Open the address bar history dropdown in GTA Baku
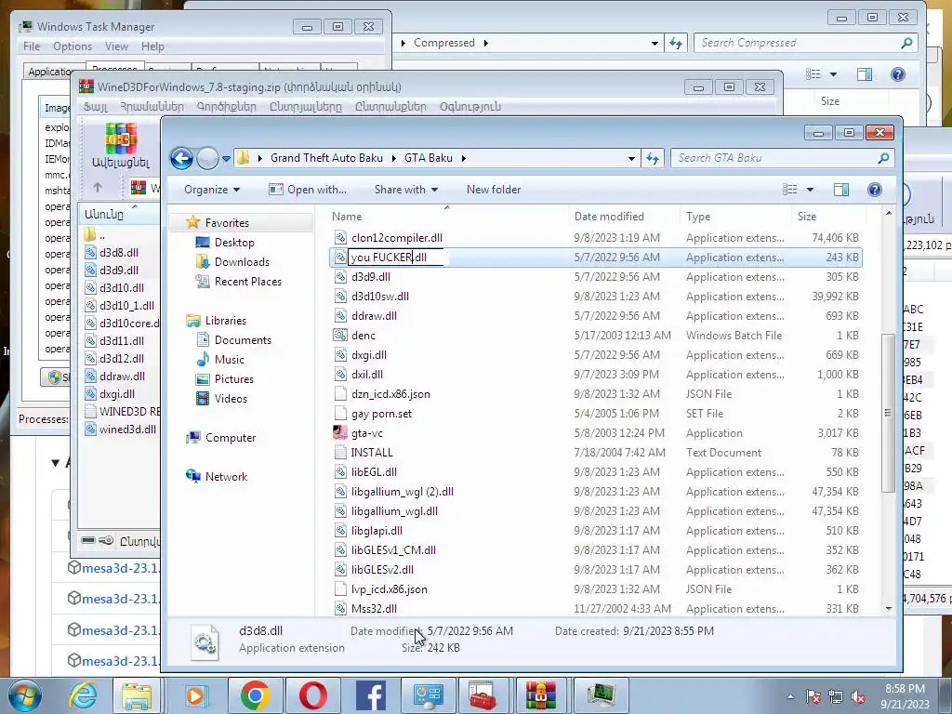952x714 pixels. click(631, 158)
